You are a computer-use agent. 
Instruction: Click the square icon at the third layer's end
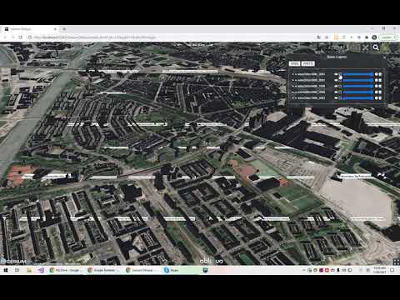[x=380, y=86]
